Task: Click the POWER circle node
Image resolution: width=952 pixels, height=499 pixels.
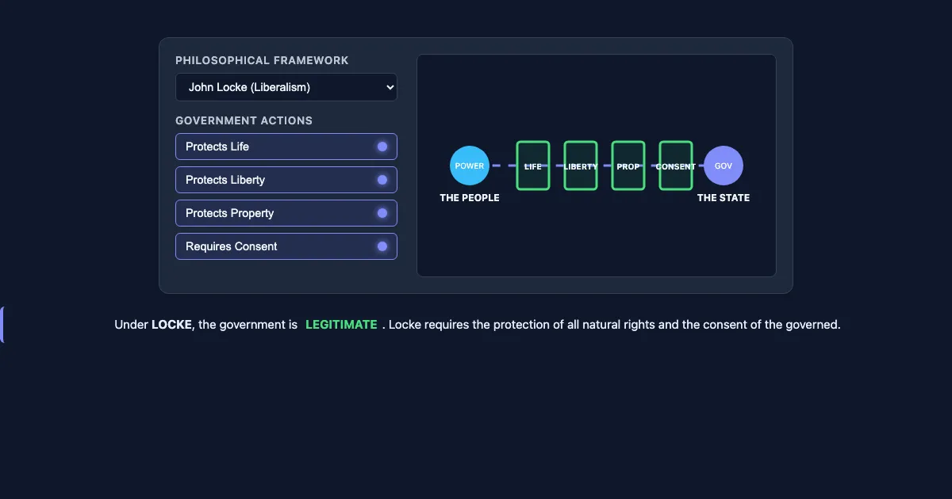Action: [470, 166]
